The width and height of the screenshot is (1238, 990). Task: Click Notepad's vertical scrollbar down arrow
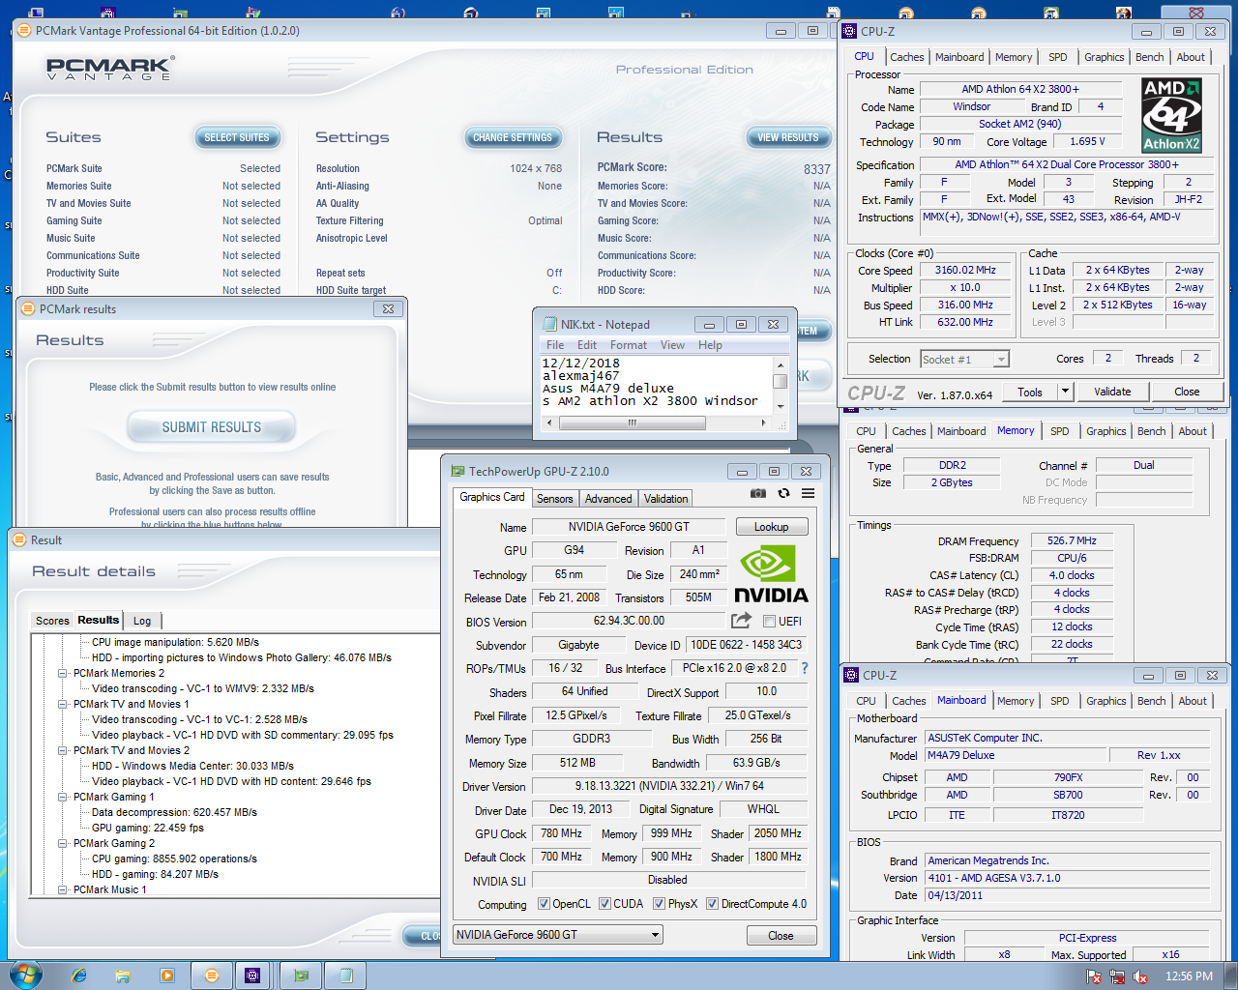click(x=780, y=408)
